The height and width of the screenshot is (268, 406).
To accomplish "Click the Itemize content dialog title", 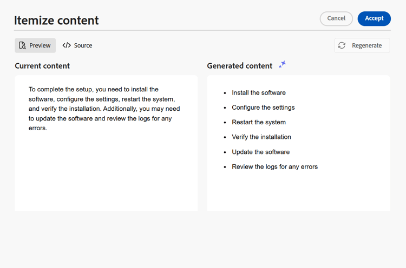I will click(x=56, y=21).
